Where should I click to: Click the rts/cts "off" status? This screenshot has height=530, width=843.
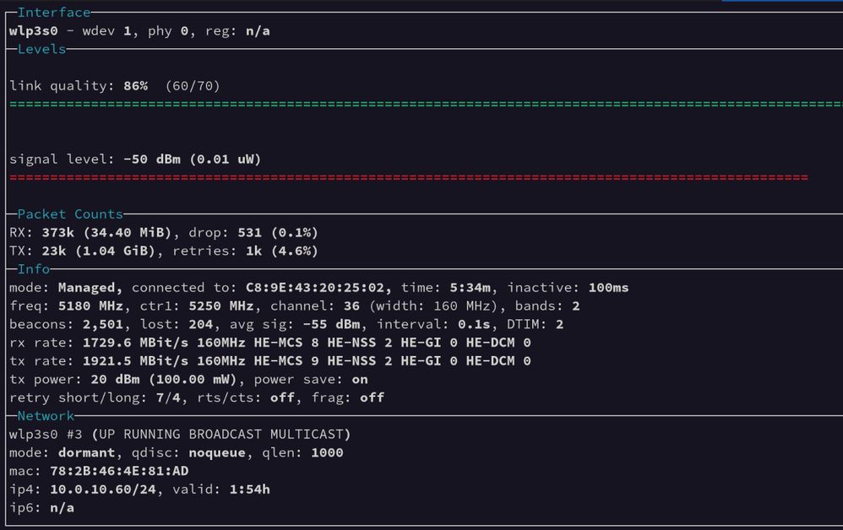click(282, 397)
